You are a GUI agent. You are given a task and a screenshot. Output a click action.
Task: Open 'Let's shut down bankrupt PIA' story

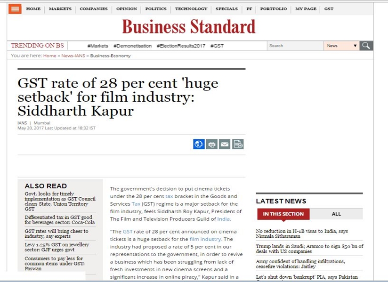pyautogui.click(x=307, y=277)
